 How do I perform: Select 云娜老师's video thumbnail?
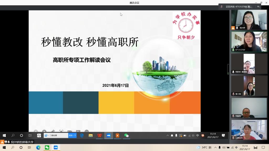tap(249, 130)
